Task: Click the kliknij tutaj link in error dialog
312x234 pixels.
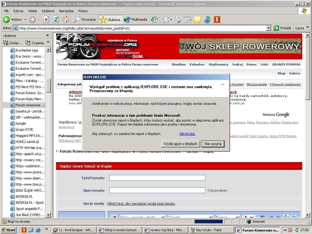Action: (187, 134)
